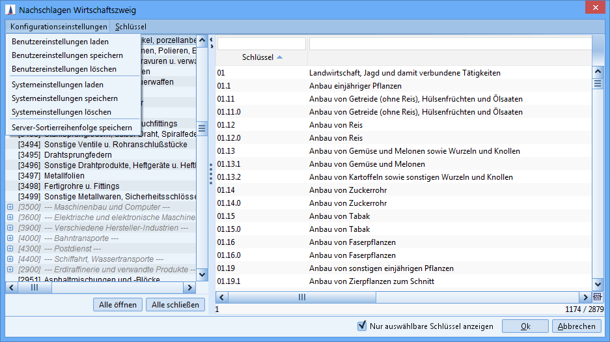Choose 'Benutzereinstellungen speichern' from the menu
The width and height of the screenshot is (610, 342).
(67, 55)
